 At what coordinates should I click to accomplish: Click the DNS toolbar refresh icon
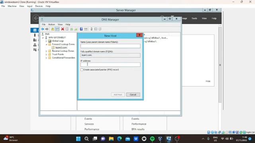(71, 29)
